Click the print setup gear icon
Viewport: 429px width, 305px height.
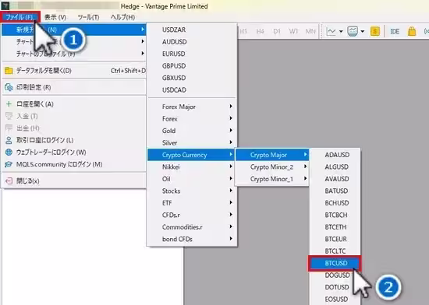pos(9,87)
